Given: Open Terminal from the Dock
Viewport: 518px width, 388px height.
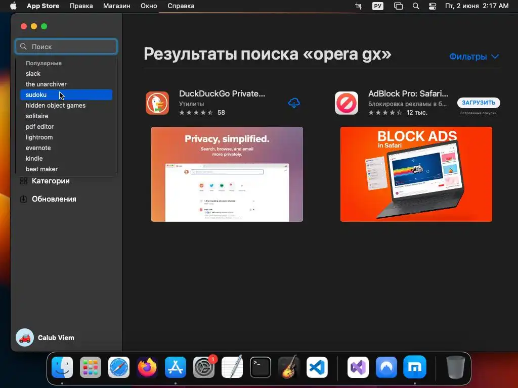Looking at the screenshot, I should (261, 367).
